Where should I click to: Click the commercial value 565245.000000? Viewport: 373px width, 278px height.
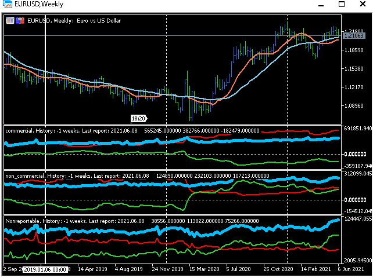coord(163,131)
